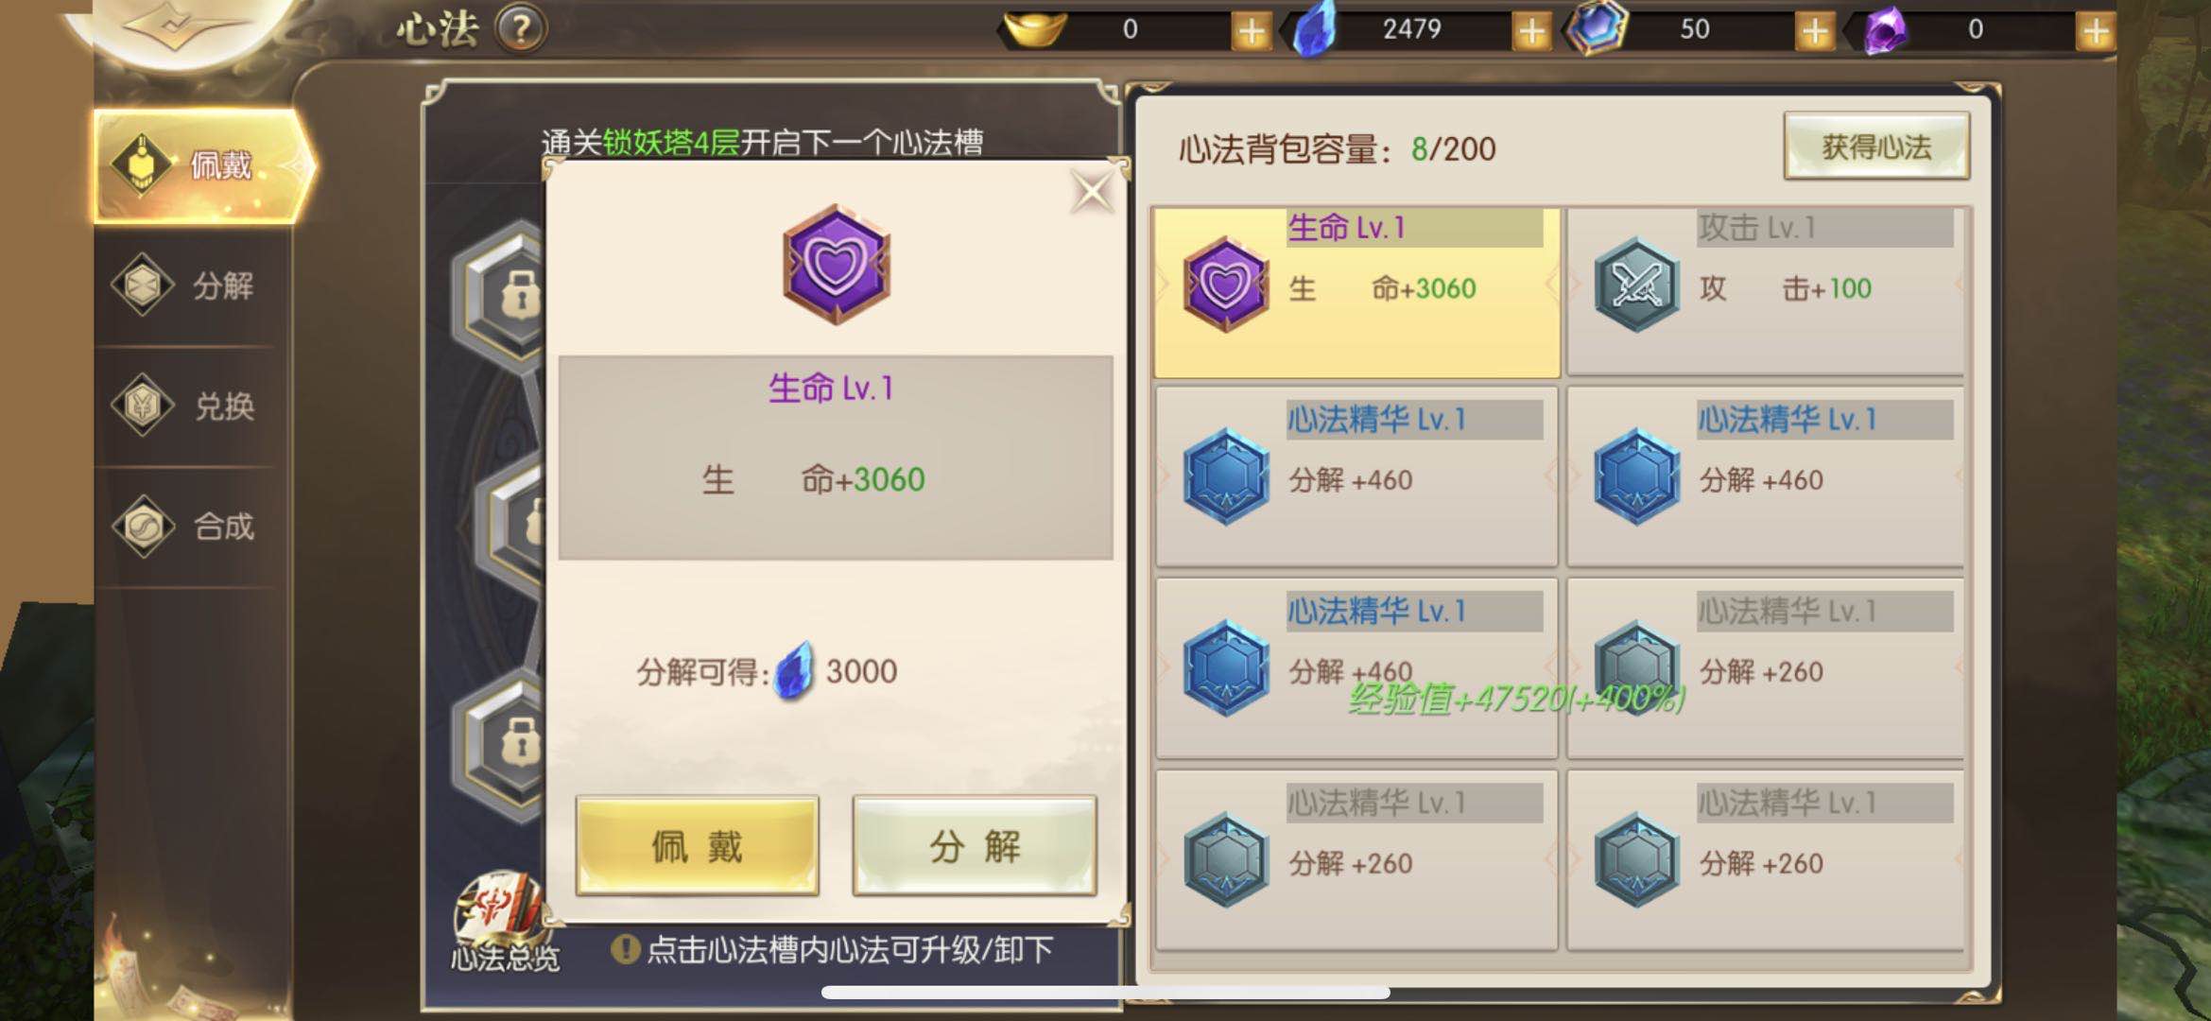Open the 合成 tab
2211x1021 pixels.
tap(189, 526)
